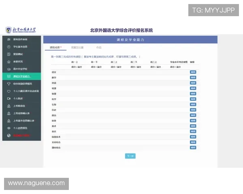Screen dimensions: 243x194
Task: Click the upload icon for 上传成绩确认表
Action: coord(9,114)
